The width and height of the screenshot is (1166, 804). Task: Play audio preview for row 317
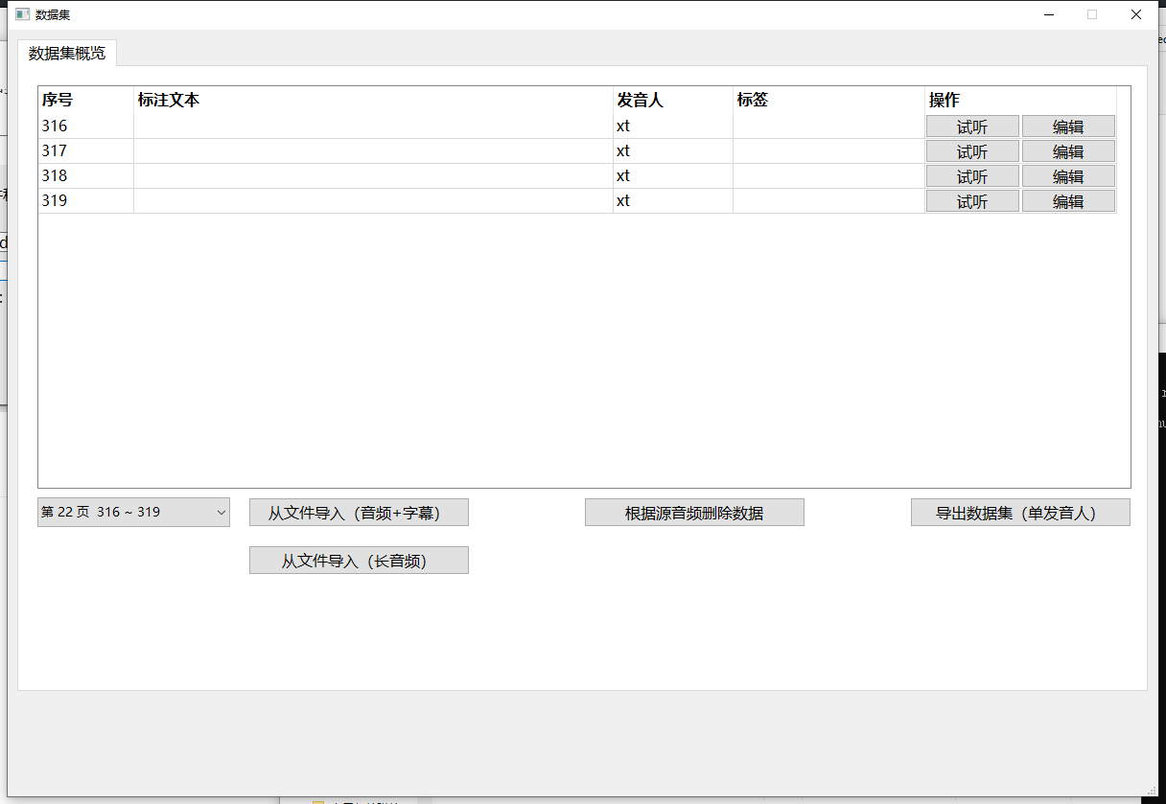972,151
